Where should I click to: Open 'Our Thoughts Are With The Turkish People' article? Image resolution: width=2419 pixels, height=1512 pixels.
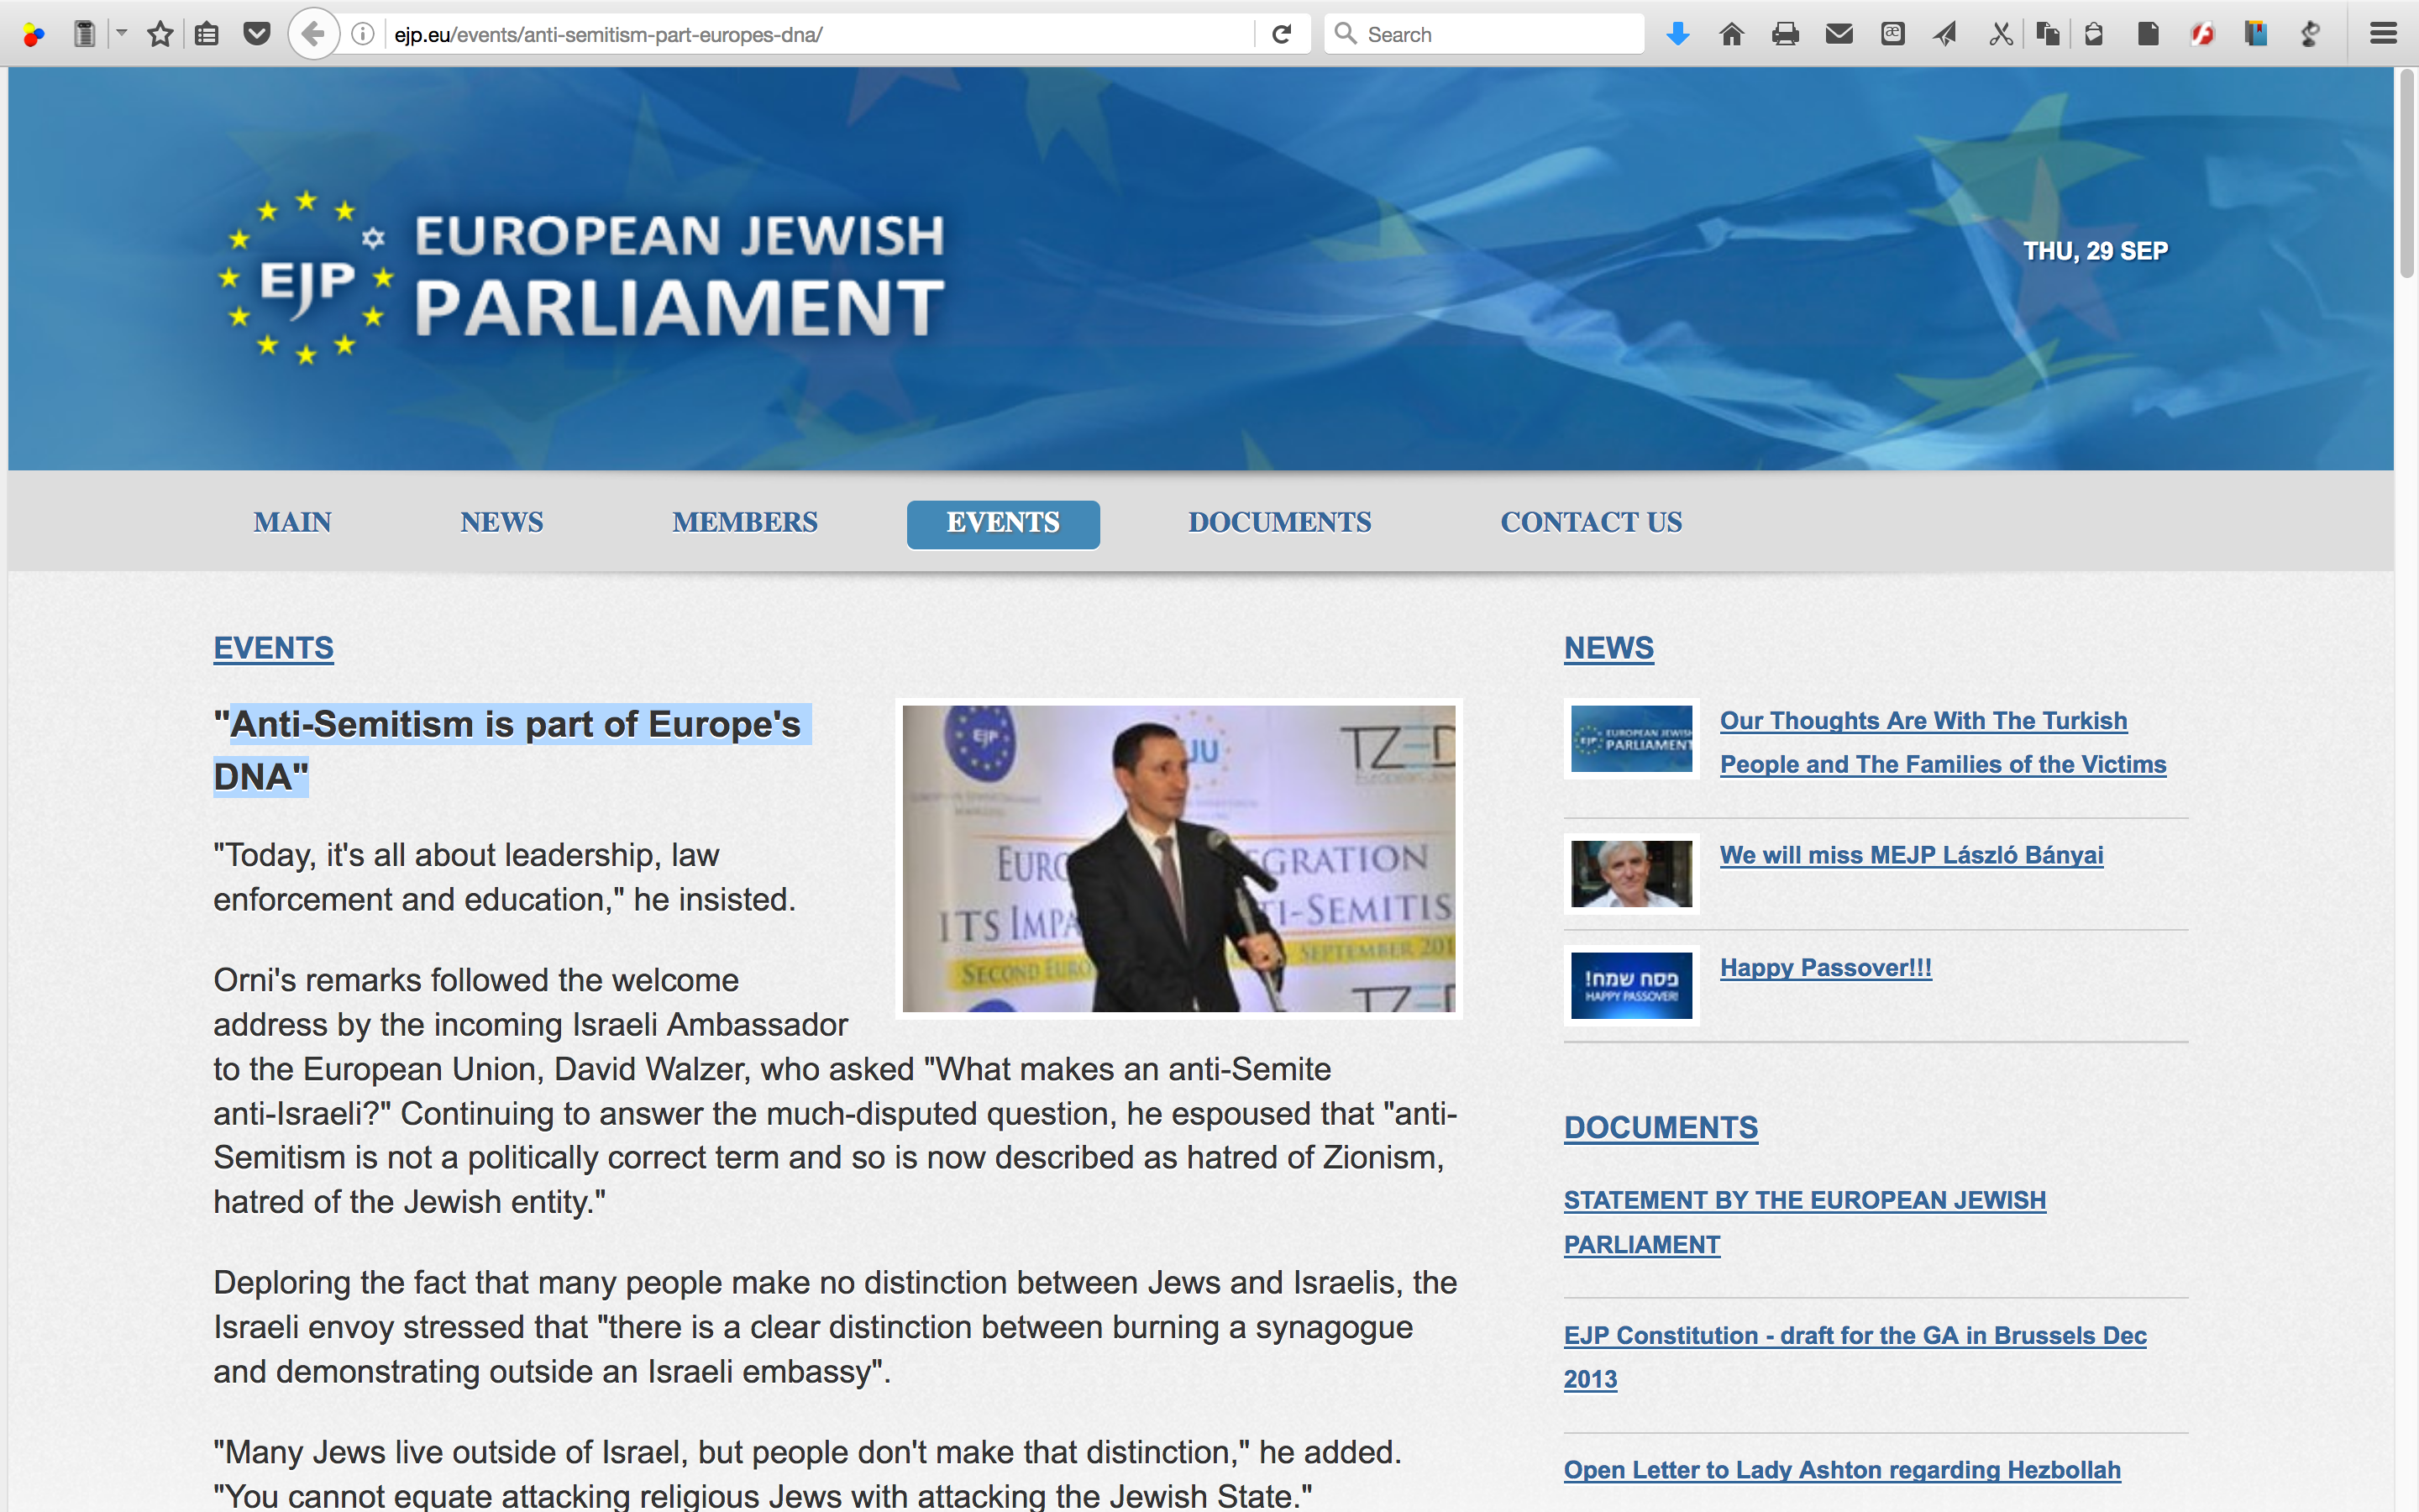(x=1944, y=743)
